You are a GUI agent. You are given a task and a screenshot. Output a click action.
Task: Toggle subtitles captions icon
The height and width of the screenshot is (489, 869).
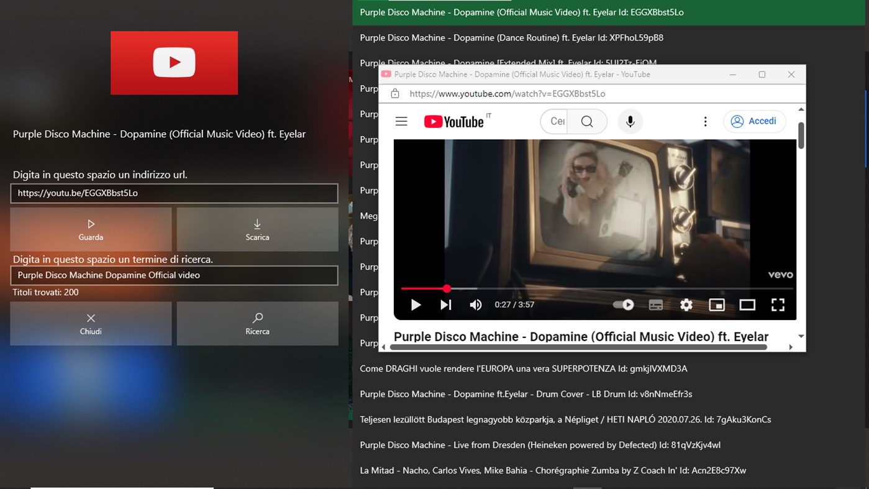(x=656, y=304)
